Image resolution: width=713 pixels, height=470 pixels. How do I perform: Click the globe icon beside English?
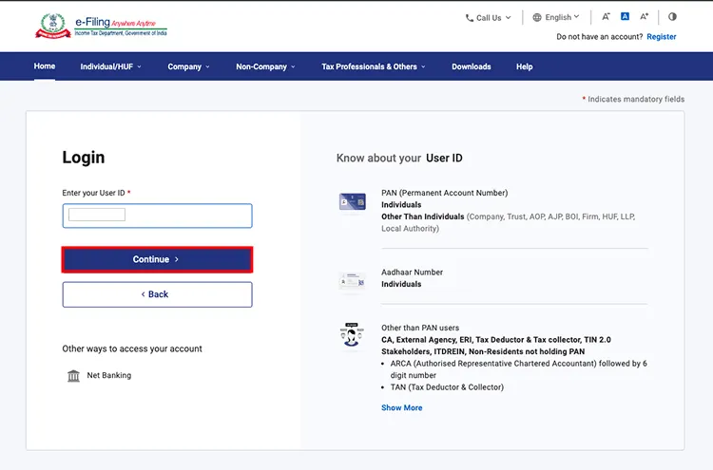(537, 17)
